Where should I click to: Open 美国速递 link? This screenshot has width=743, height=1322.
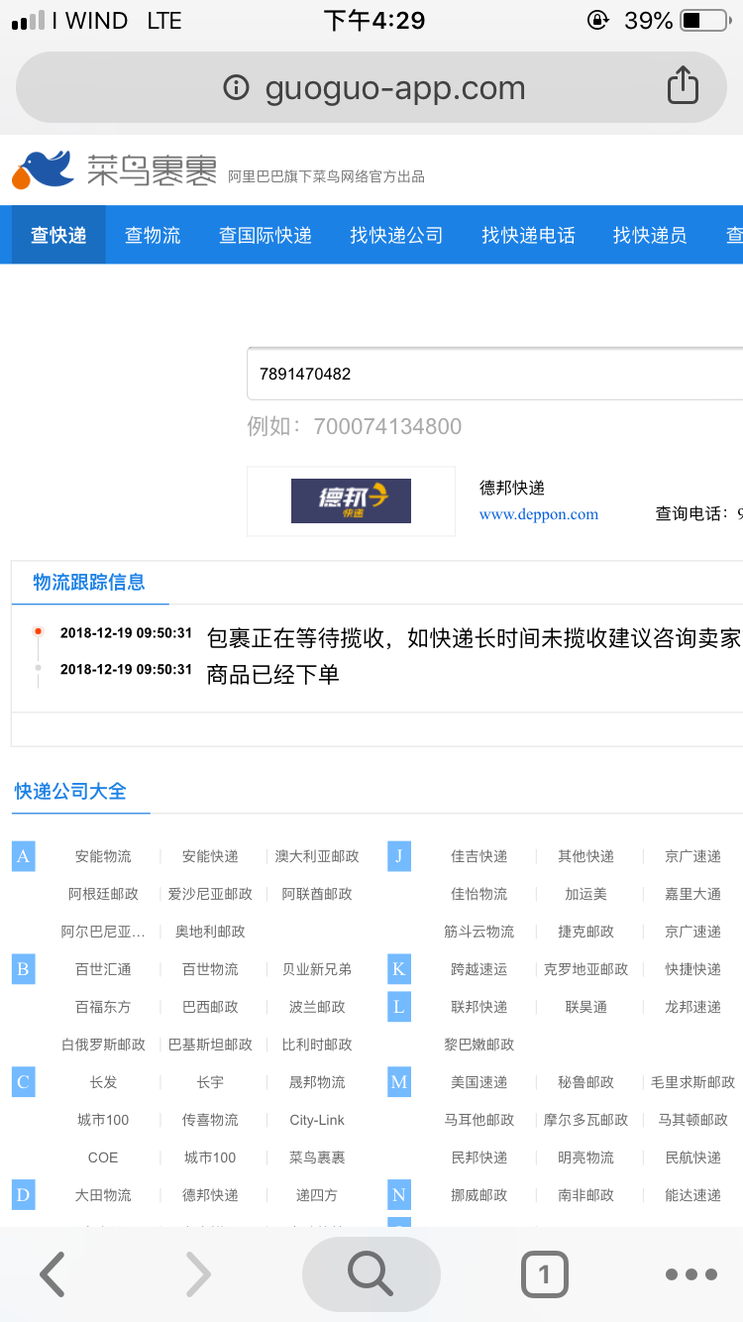478,1082
